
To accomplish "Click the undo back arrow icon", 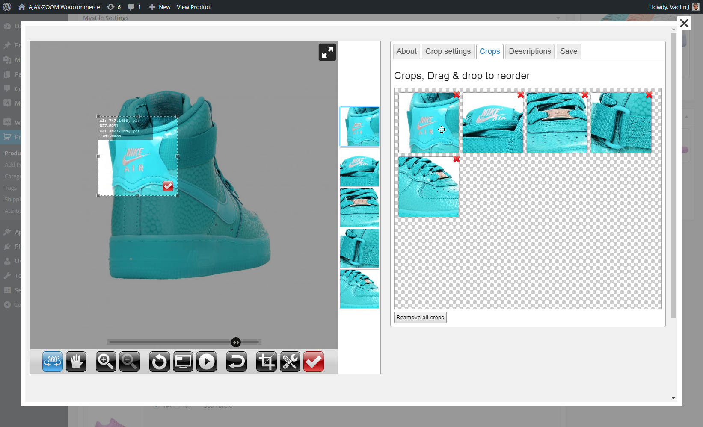I will 237,362.
